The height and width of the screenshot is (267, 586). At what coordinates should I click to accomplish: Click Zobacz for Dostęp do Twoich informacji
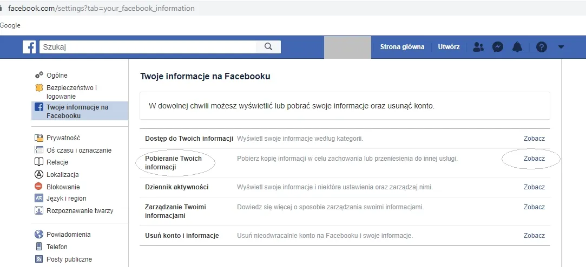(534, 139)
